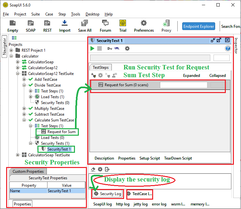Image resolution: width=241 pixels, height=209 pixels.
Task: Open the TearDown Script tab
Action: pyautogui.click(x=178, y=158)
